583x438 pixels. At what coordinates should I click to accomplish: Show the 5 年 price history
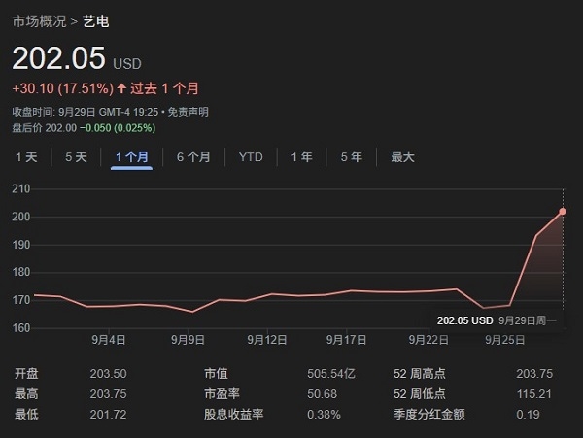pyautogui.click(x=351, y=156)
